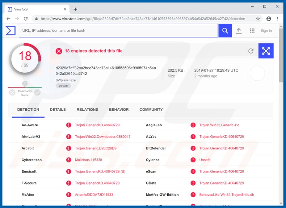Open the Chrome three-dot menu
This screenshot has width=286, height=208.
[277, 19]
